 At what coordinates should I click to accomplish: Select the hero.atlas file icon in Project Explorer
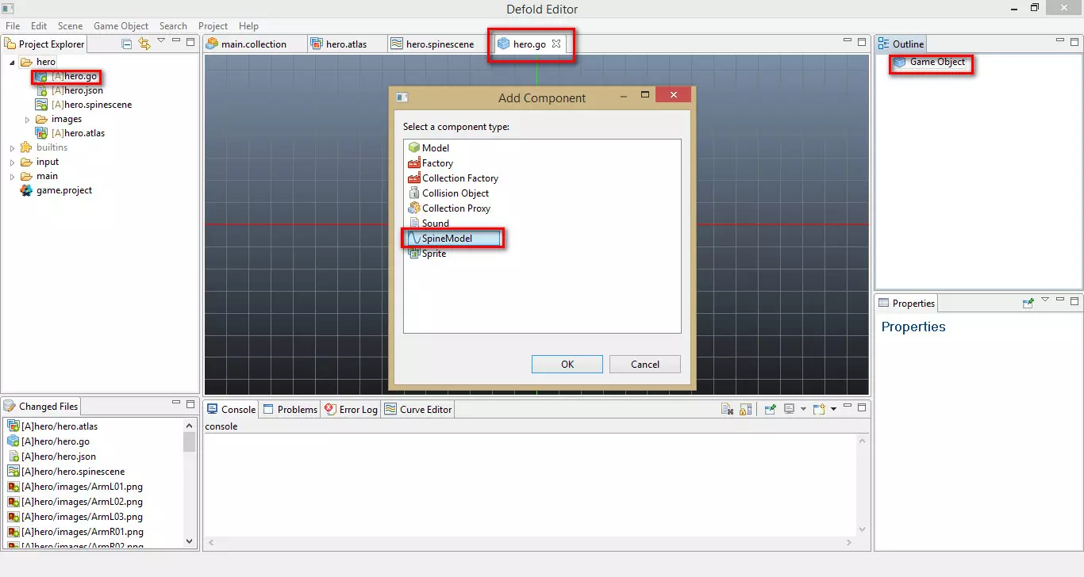(x=41, y=133)
